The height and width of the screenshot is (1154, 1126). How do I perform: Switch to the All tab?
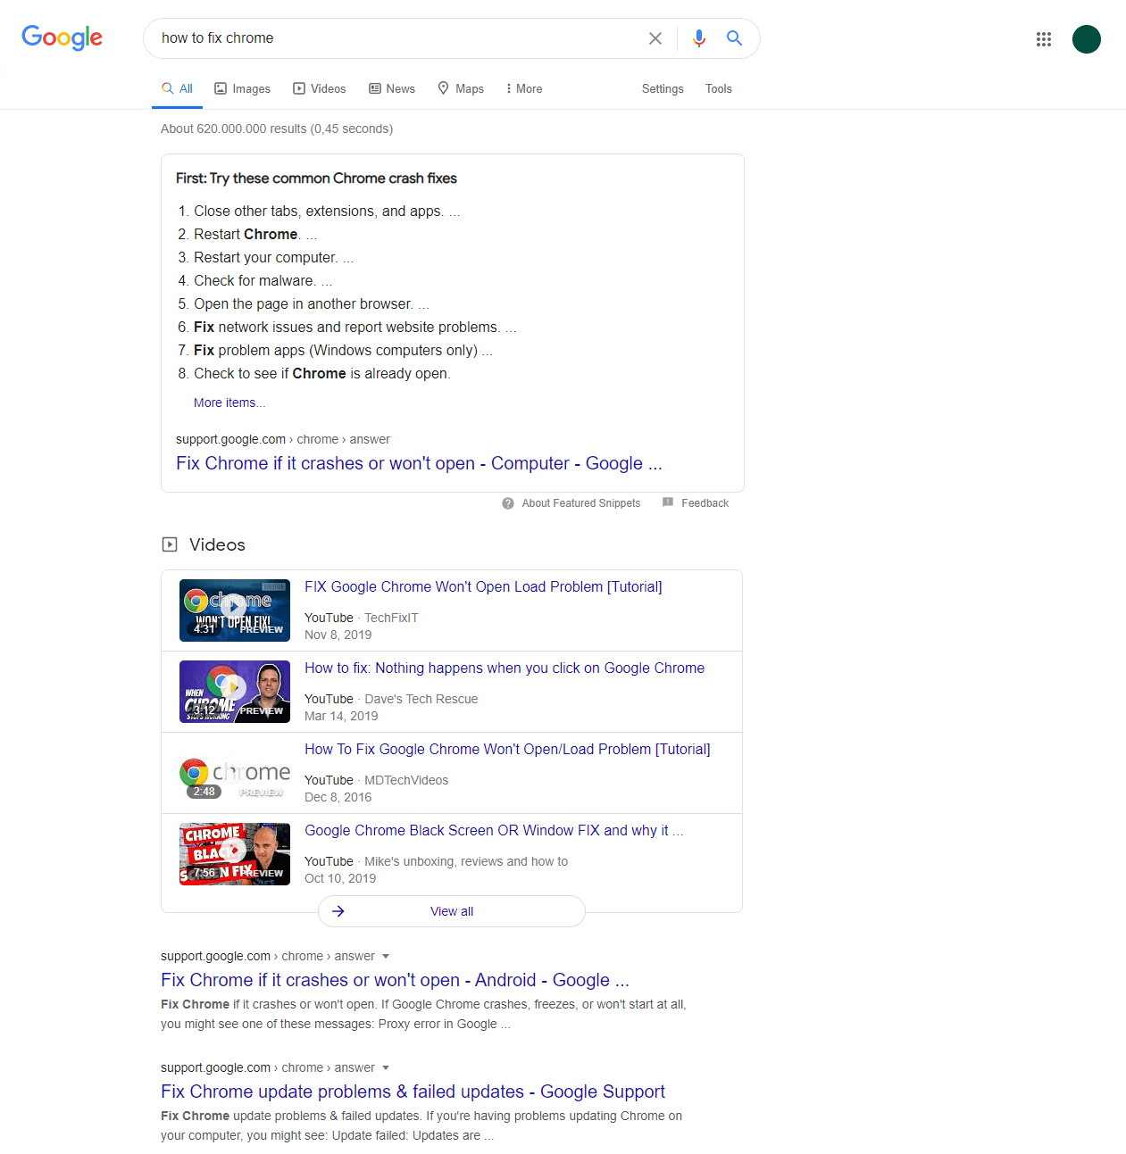click(x=177, y=88)
